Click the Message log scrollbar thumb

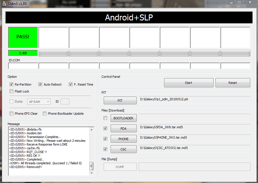pos(92,166)
